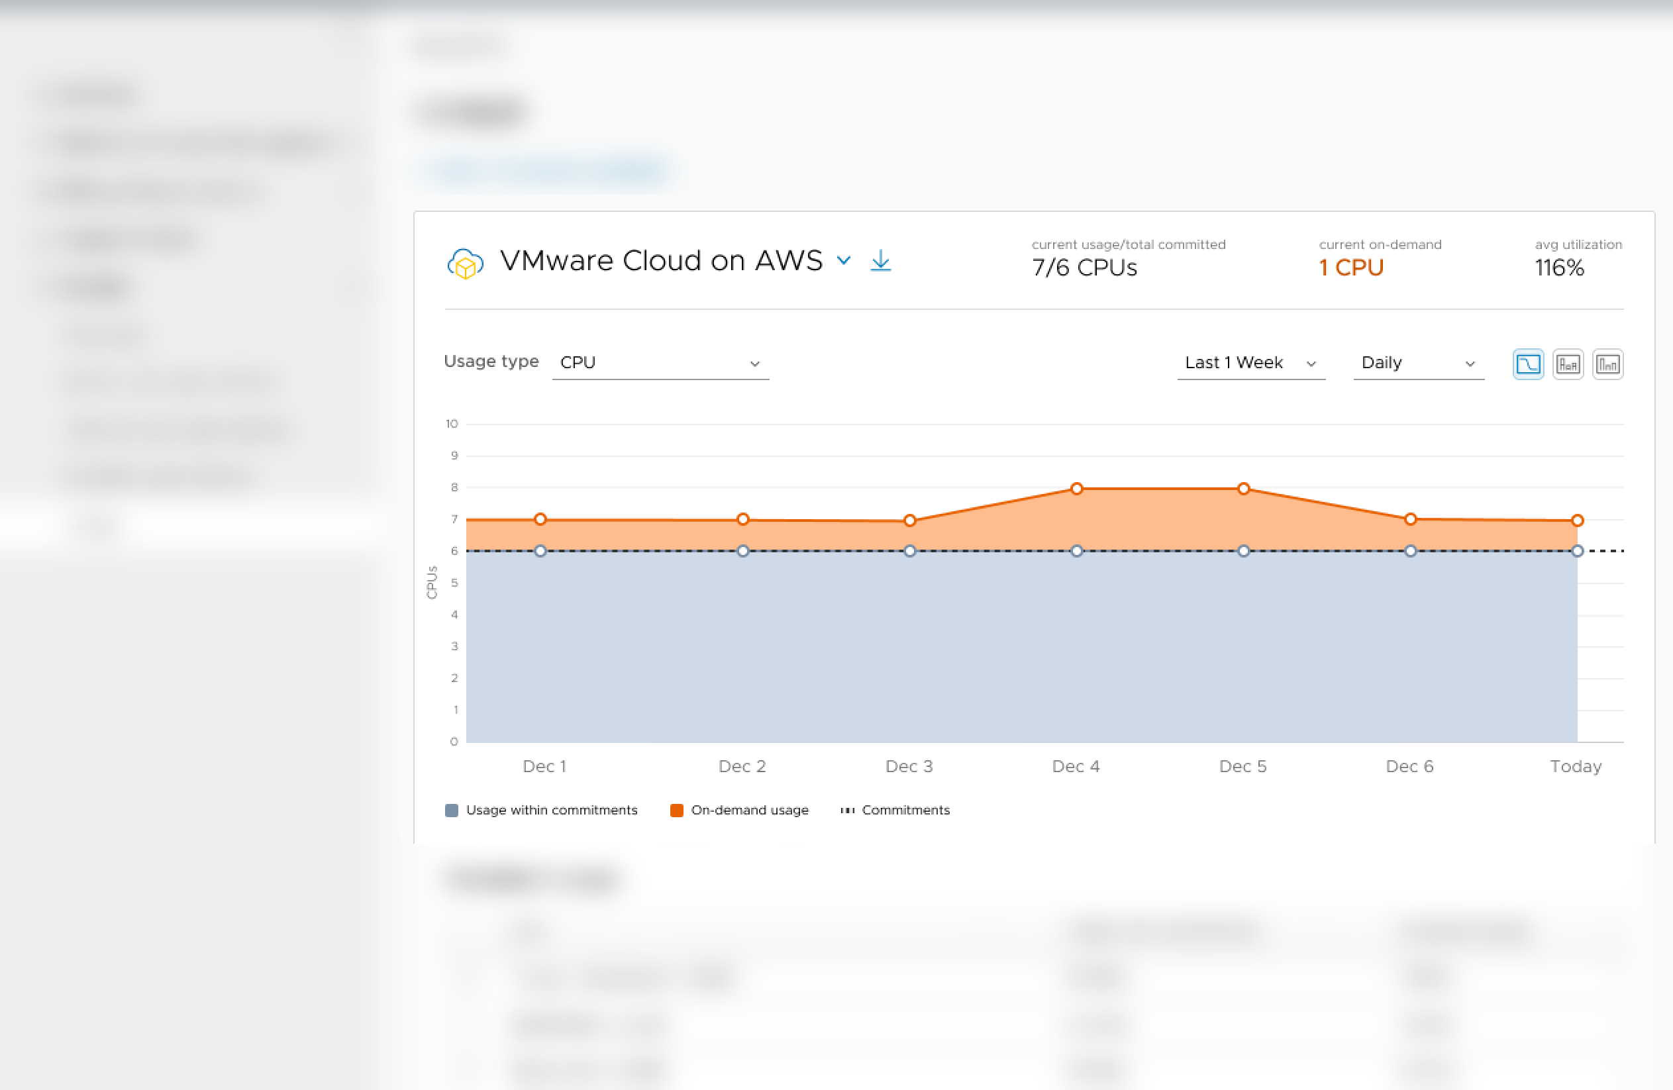Open the Daily granularity dropdown
1673x1090 pixels.
(1419, 363)
